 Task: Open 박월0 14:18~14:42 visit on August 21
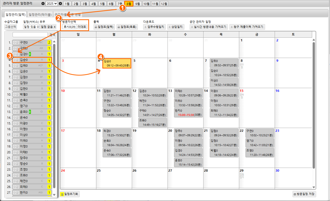coord(224,153)
